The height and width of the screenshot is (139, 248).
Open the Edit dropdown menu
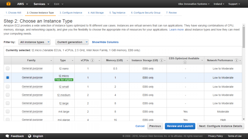[59, 4]
